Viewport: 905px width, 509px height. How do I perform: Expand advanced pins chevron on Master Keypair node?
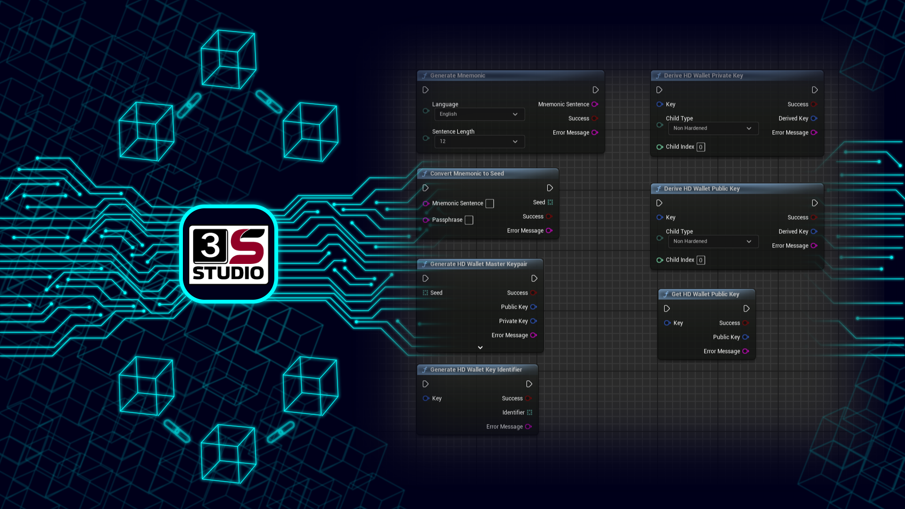[480, 347]
